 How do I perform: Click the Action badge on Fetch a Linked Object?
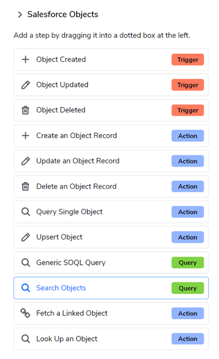[188, 314]
